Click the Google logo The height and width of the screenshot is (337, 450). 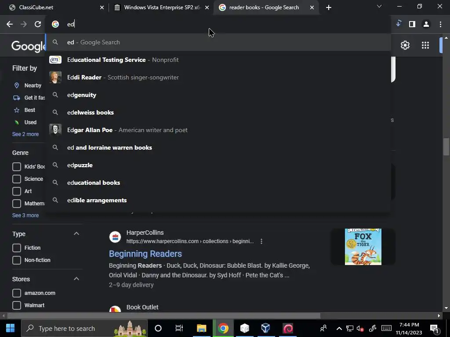28,46
